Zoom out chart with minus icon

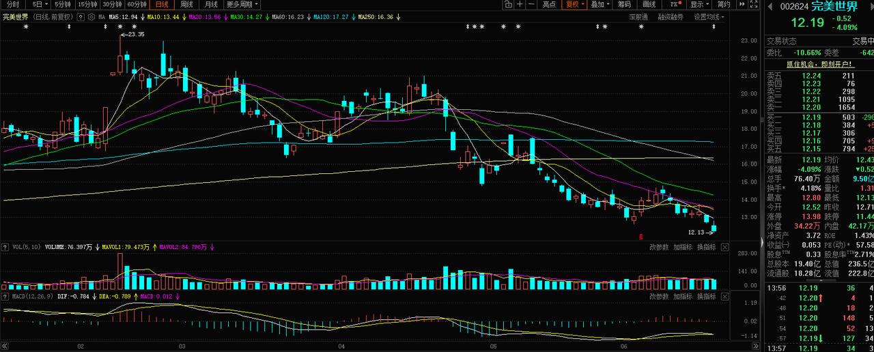click(532, 4)
